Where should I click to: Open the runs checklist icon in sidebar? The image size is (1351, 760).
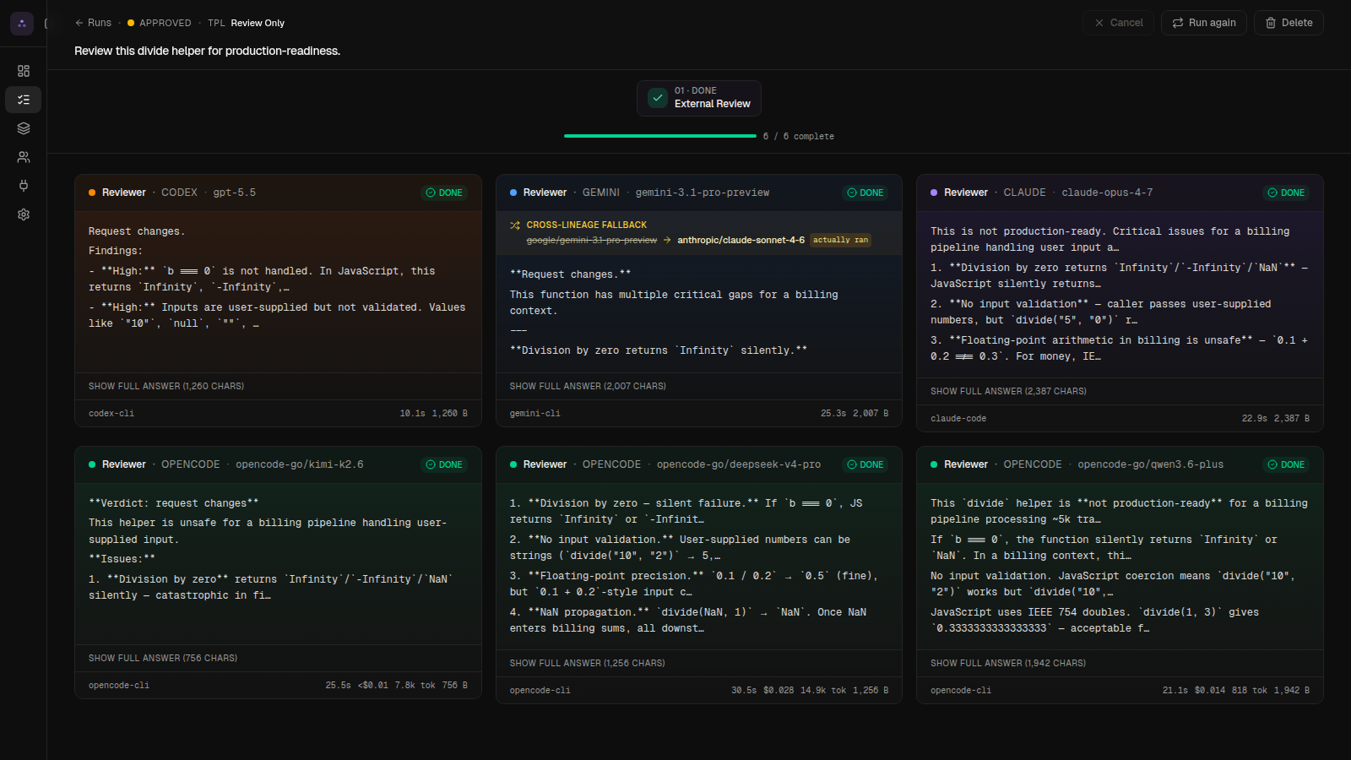(x=24, y=100)
